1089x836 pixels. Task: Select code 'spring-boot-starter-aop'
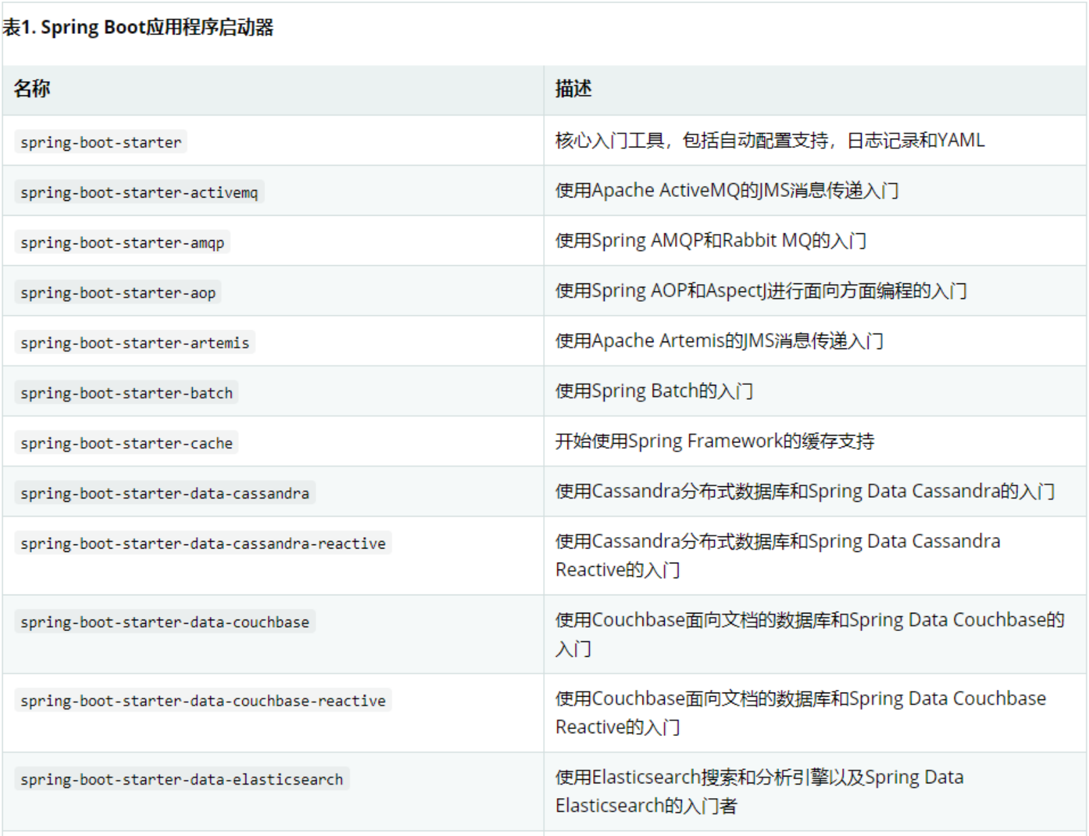(x=118, y=292)
